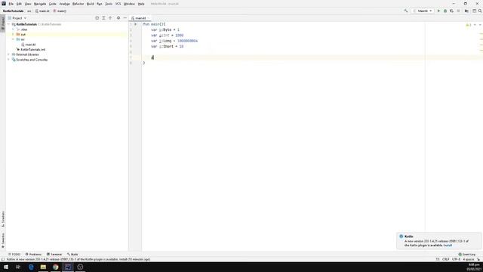Click the taskbar clock
483x272 pixels.
(x=474, y=267)
